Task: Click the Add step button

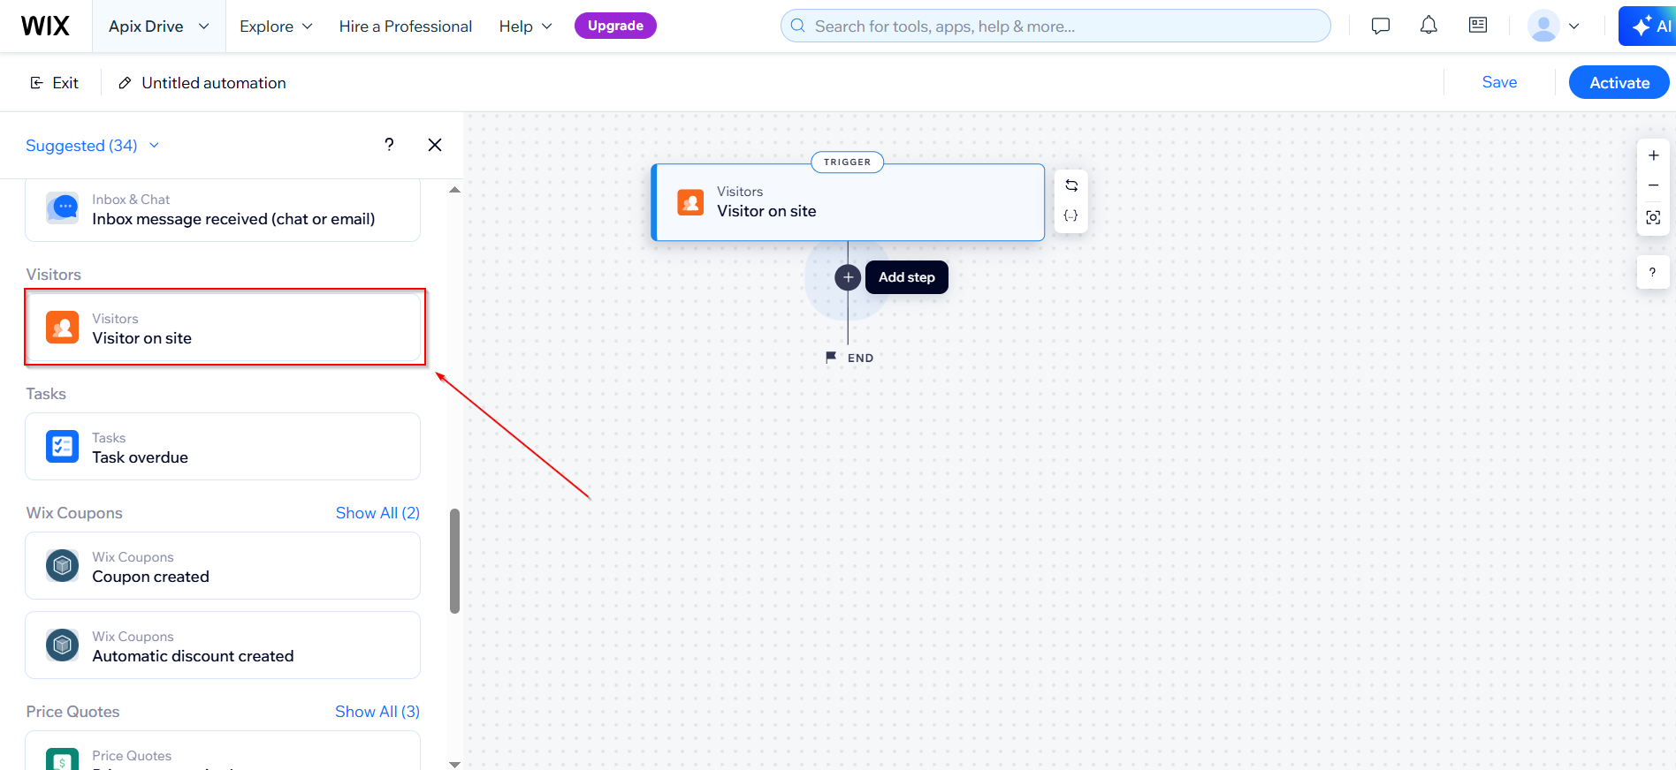Action: [907, 277]
